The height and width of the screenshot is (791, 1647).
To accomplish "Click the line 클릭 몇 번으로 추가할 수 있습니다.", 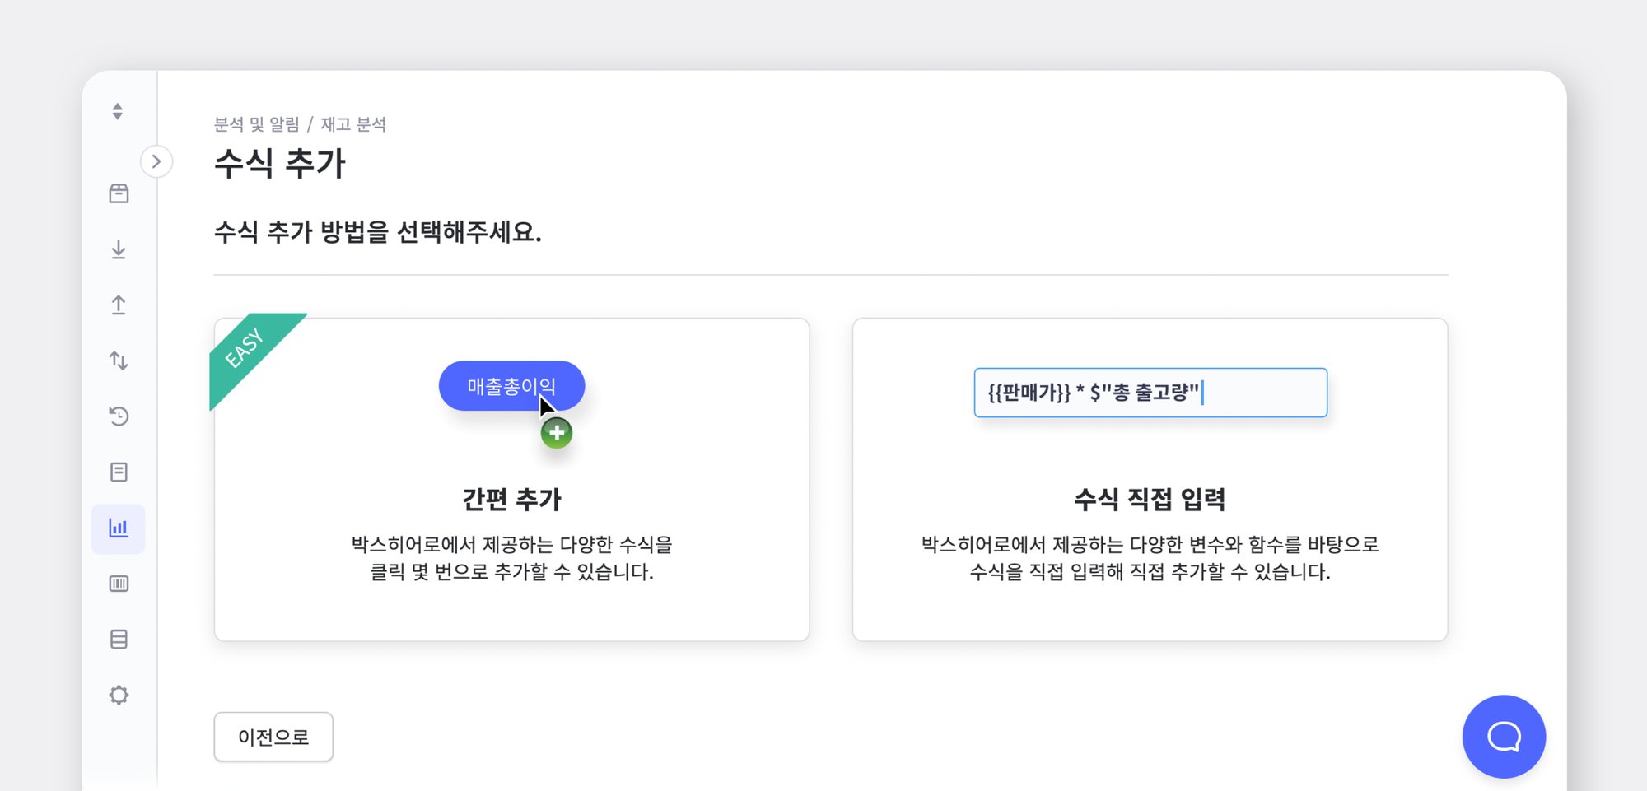I will [x=511, y=572].
